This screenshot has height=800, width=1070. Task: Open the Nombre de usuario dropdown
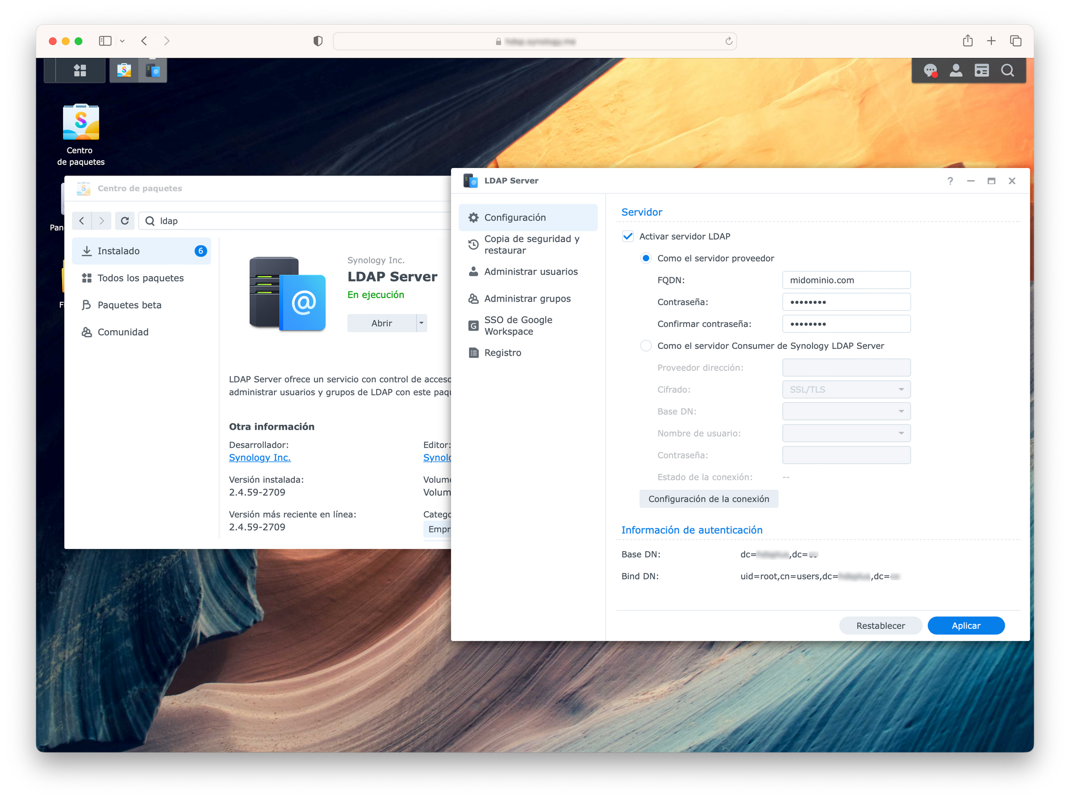click(x=846, y=433)
